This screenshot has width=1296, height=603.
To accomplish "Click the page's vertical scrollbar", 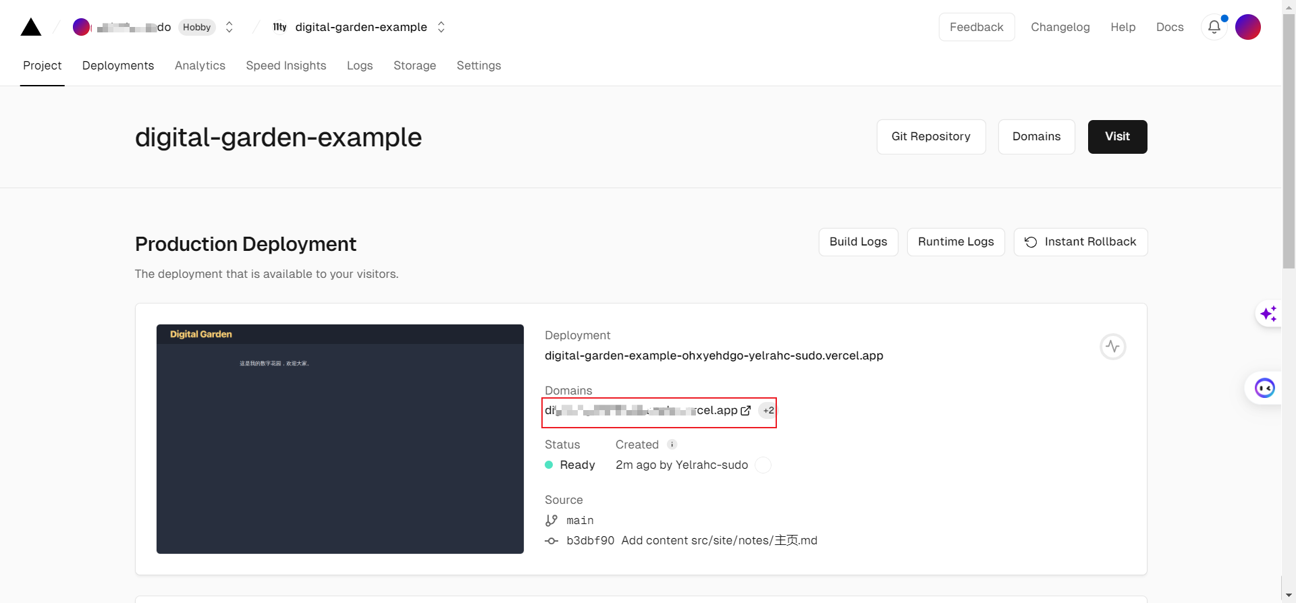I will coord(1289,142).
